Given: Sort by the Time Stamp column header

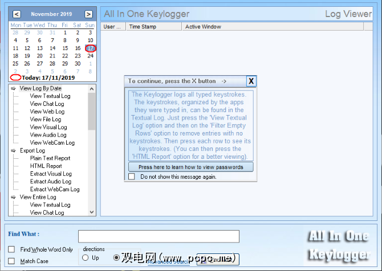Looking at the screenshot, I should coord(154,27).
